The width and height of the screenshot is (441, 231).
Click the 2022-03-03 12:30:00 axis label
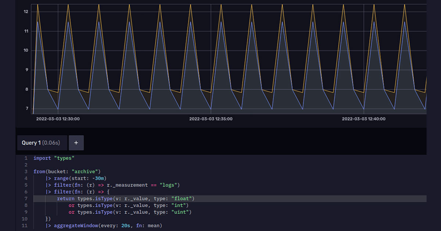click(x=58, y=119)
